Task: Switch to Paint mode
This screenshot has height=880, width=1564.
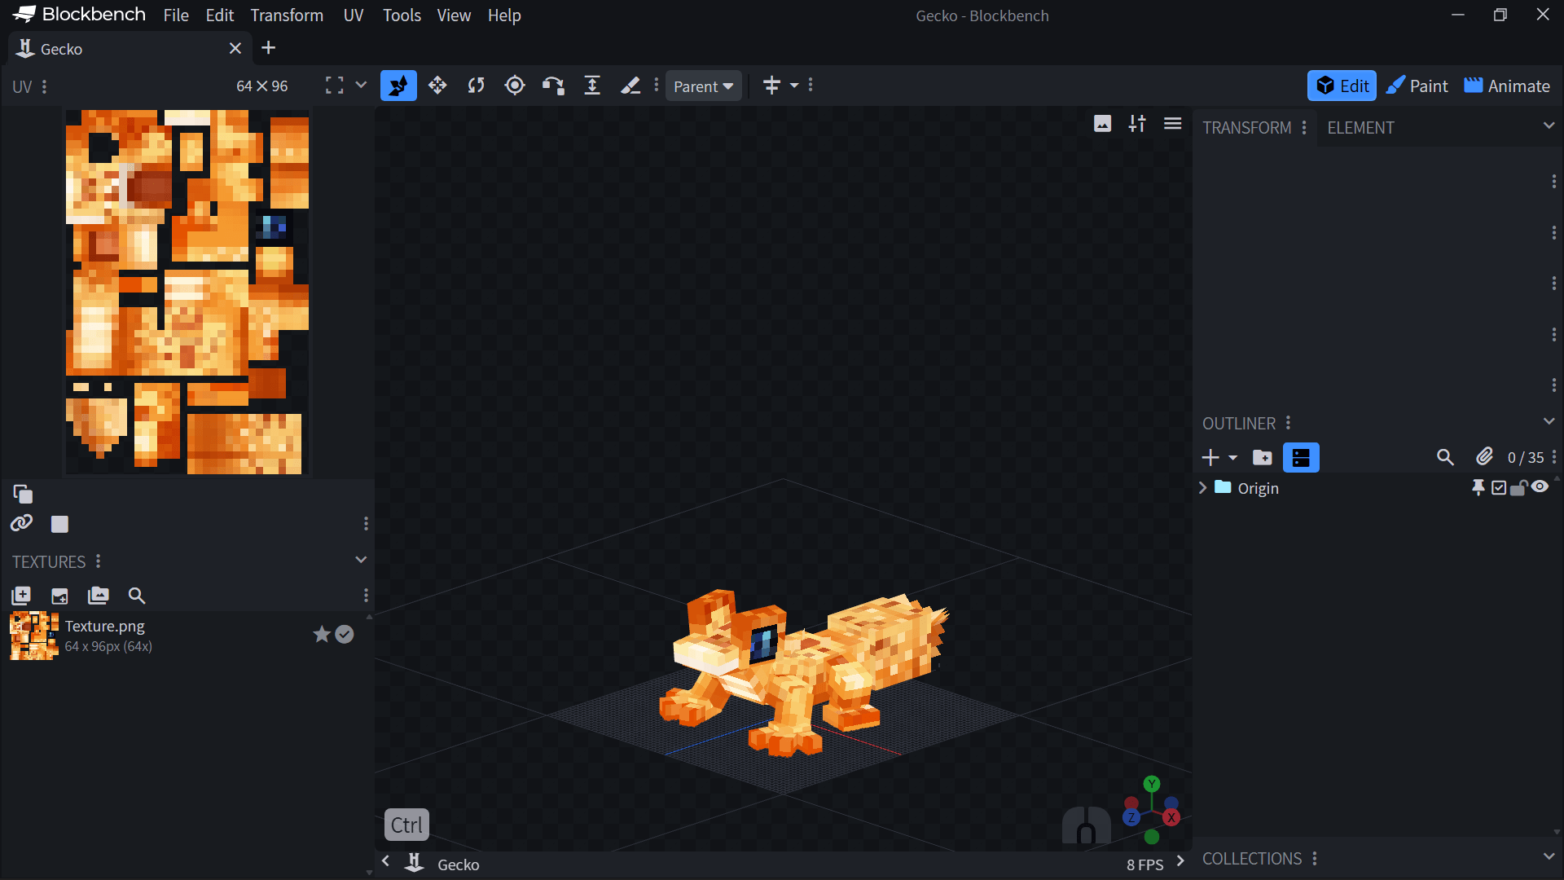Action: [x=1417, y=86]
